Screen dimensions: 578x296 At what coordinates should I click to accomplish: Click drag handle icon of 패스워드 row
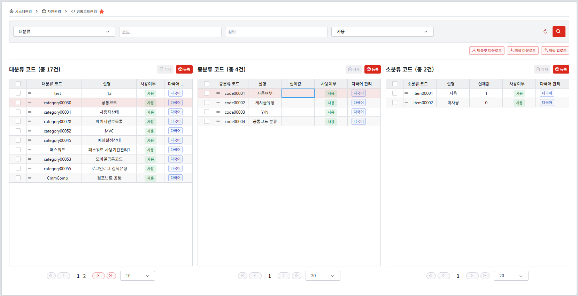click(x=30, y=150)
